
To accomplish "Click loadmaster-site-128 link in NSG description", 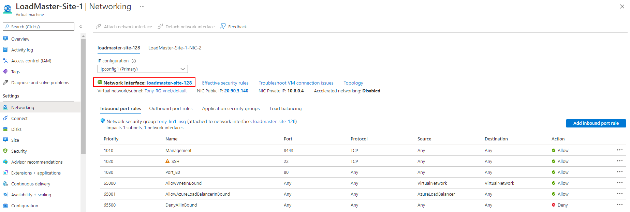I will click(x=274, y=121).
